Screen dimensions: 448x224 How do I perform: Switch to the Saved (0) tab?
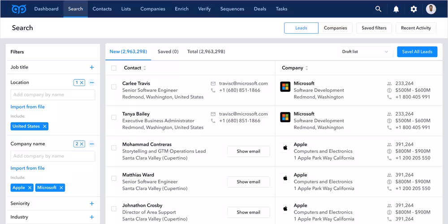[x=168, y=52]
